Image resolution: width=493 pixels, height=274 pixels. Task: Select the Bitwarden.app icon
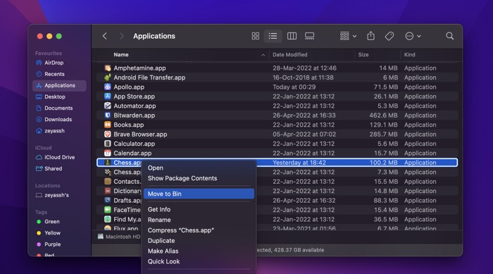tap(108, 115)
